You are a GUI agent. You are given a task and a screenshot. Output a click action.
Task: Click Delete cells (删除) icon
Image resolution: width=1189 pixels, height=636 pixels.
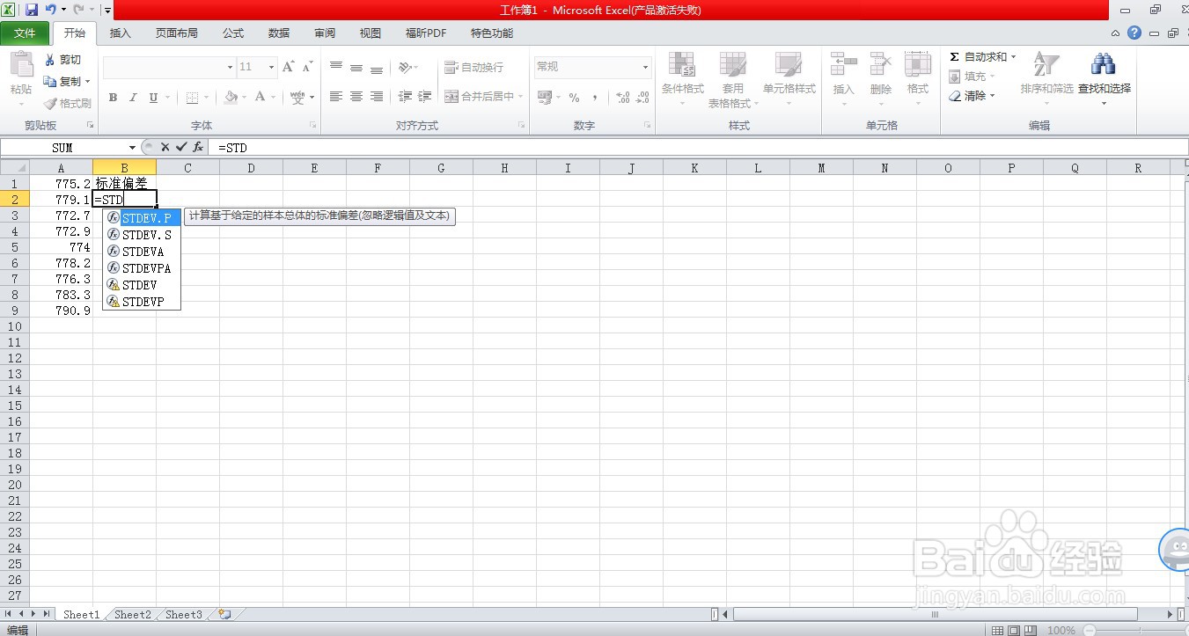pyautogui.click(x=881, y=66)
